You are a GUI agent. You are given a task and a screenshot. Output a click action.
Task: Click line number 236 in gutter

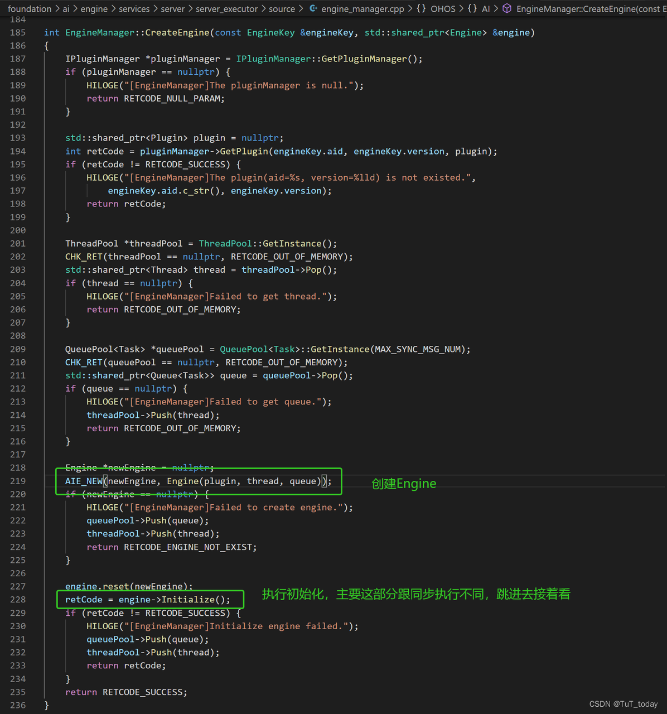[x=18, y=705]
